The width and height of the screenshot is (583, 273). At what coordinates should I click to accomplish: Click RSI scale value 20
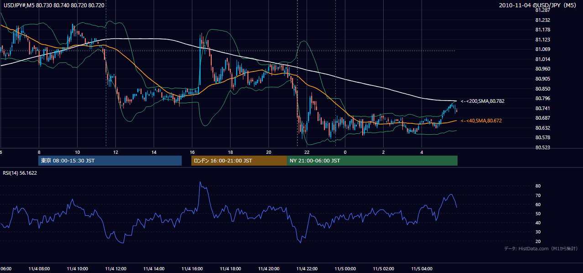click(538, 241)
